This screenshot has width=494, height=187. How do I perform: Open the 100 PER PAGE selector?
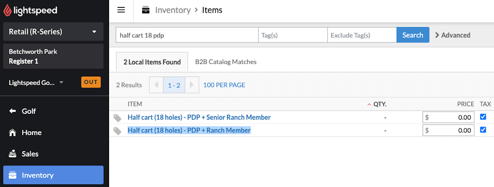coord(224,85)
